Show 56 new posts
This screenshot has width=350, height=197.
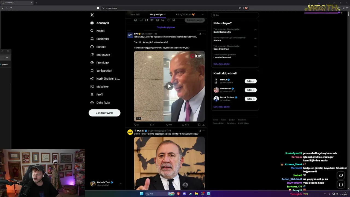click(x=166, y=27)
